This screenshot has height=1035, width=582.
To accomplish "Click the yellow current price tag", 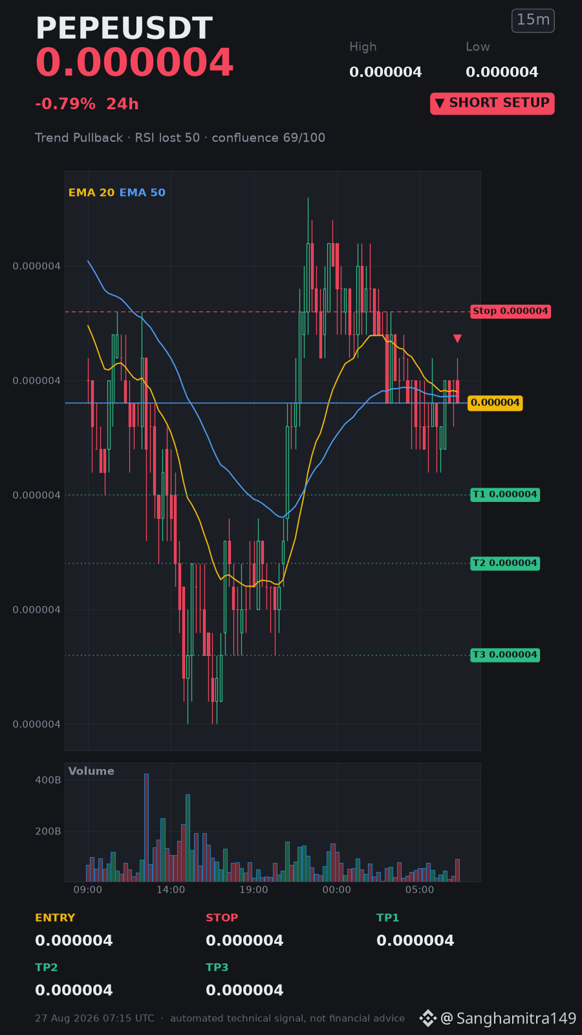I will coord(495,402).
